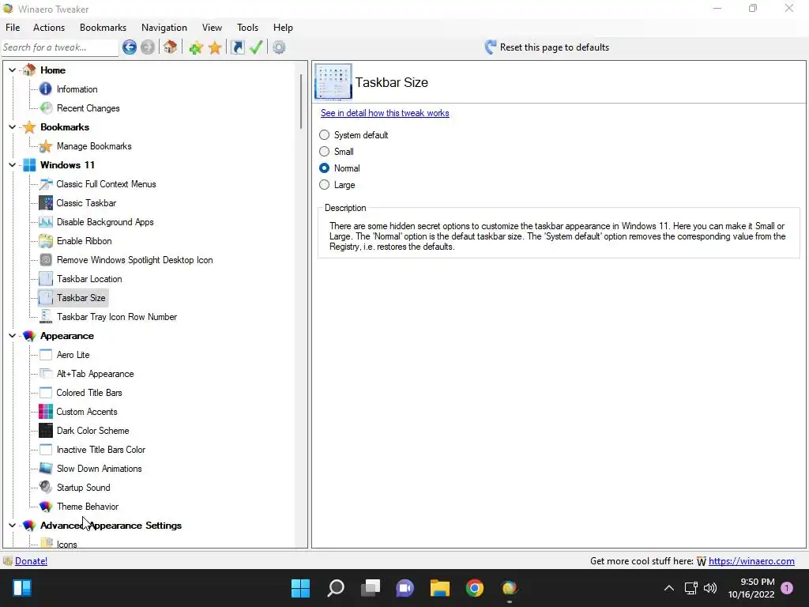Select Aero Lite tree item

coord(73,355)
